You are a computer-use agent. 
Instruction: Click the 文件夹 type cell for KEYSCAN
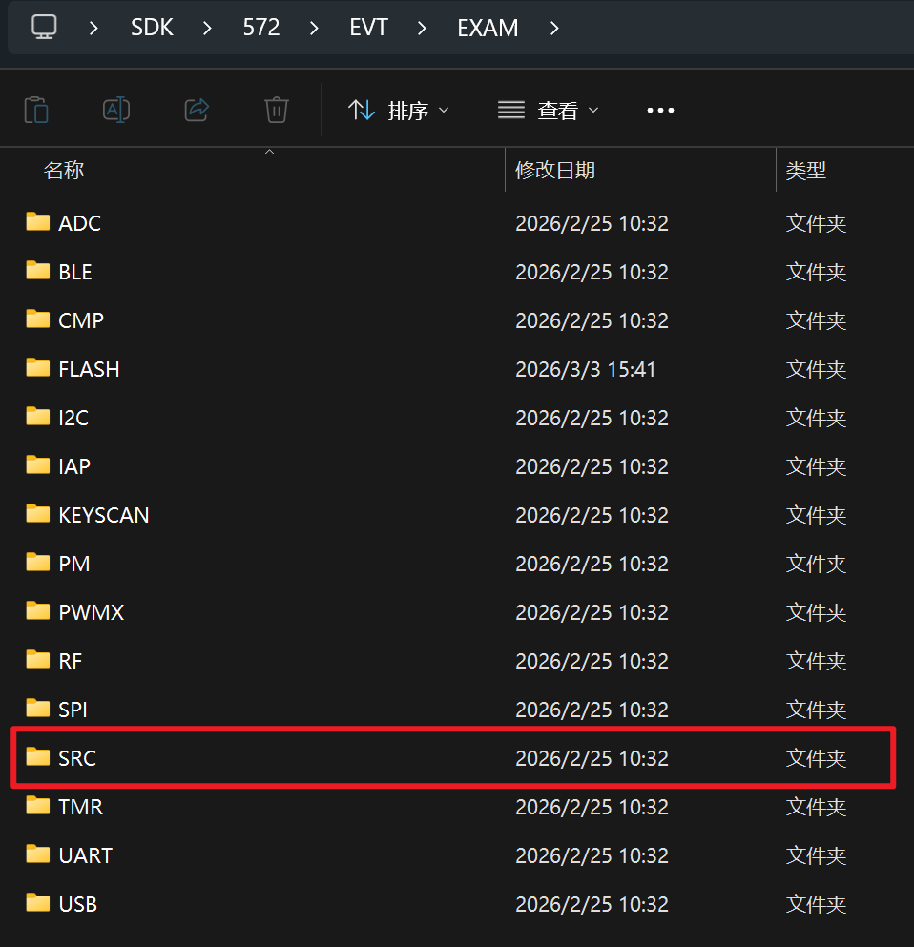point(816,515)
